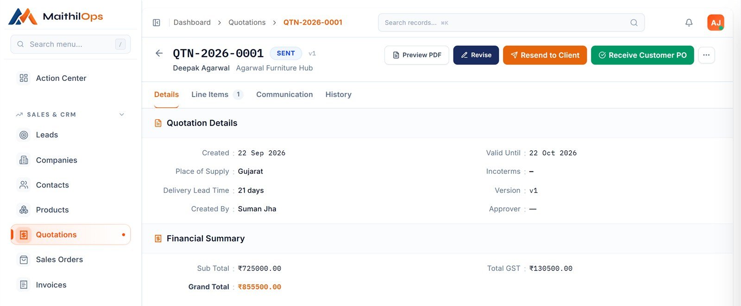741x306 pixels.
Task: Click the MaithilOps logo
Action: [56, 17]
